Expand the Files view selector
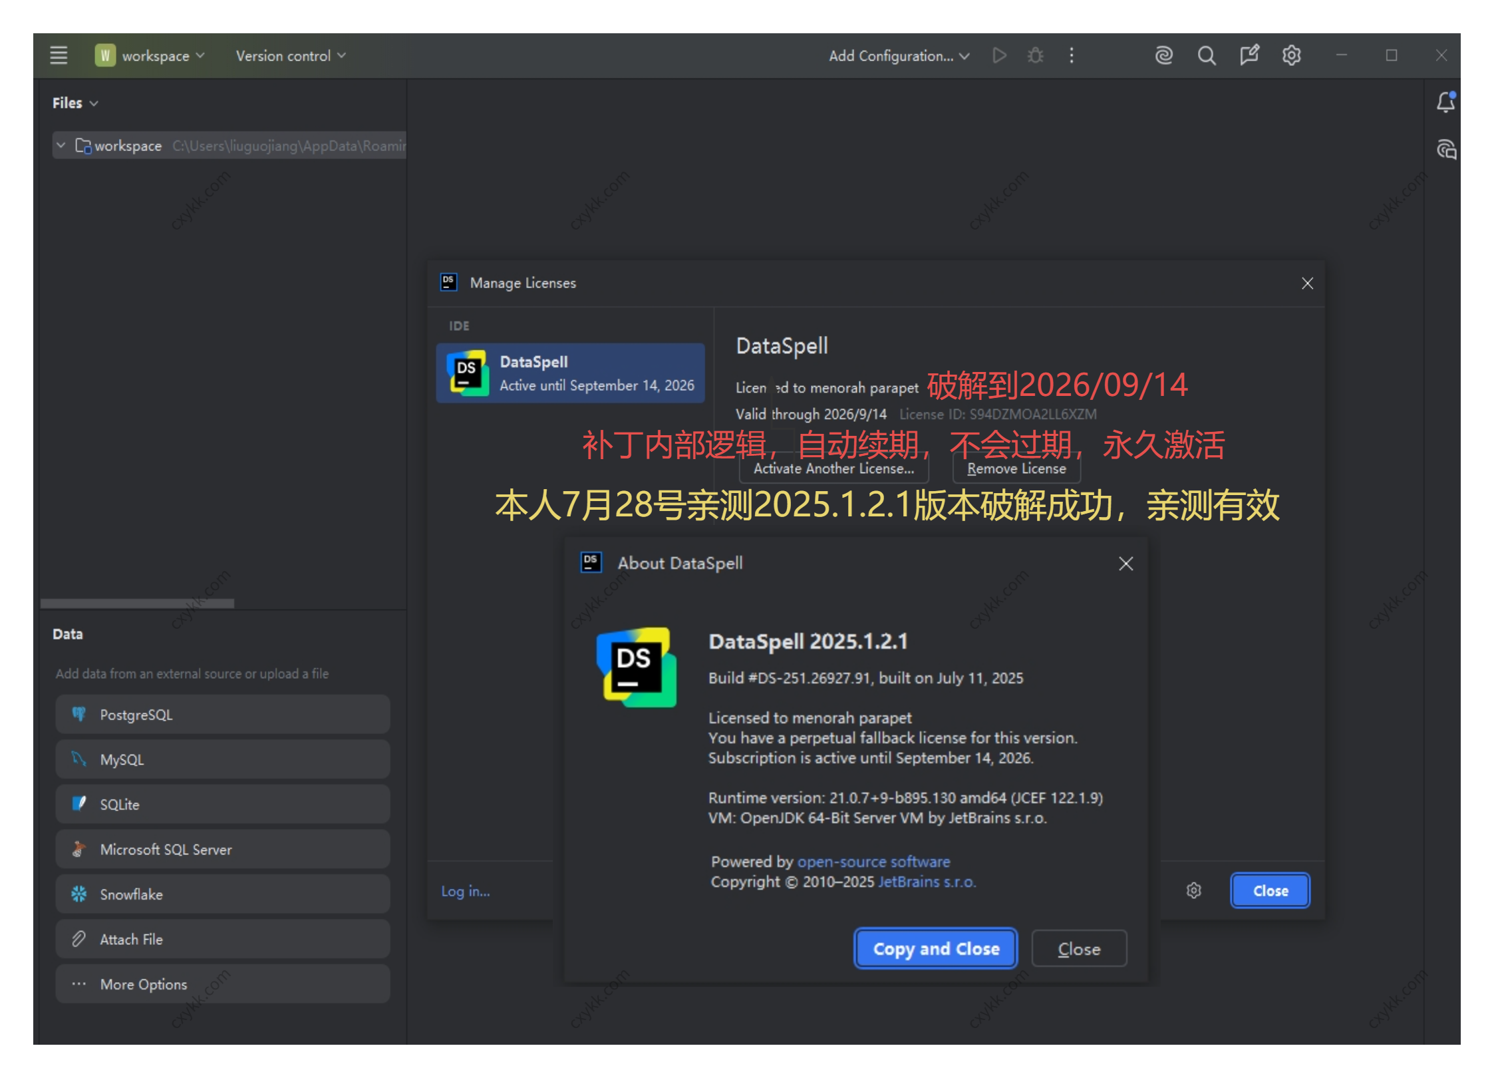The height and width of the screenshot is (1078, 1494). 75,102
